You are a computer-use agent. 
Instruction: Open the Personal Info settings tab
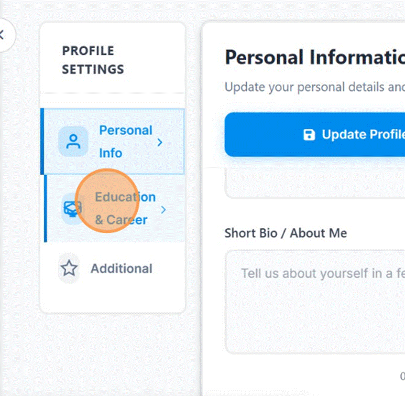[125, 142]
